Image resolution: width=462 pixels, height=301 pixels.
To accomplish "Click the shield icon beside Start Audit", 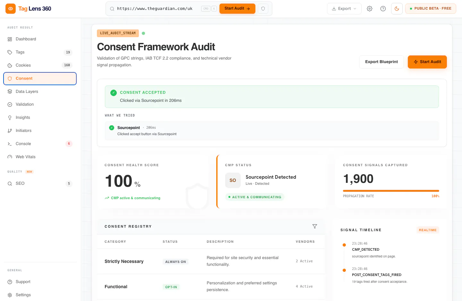I will pyautogui.click(x=263, y=9).
